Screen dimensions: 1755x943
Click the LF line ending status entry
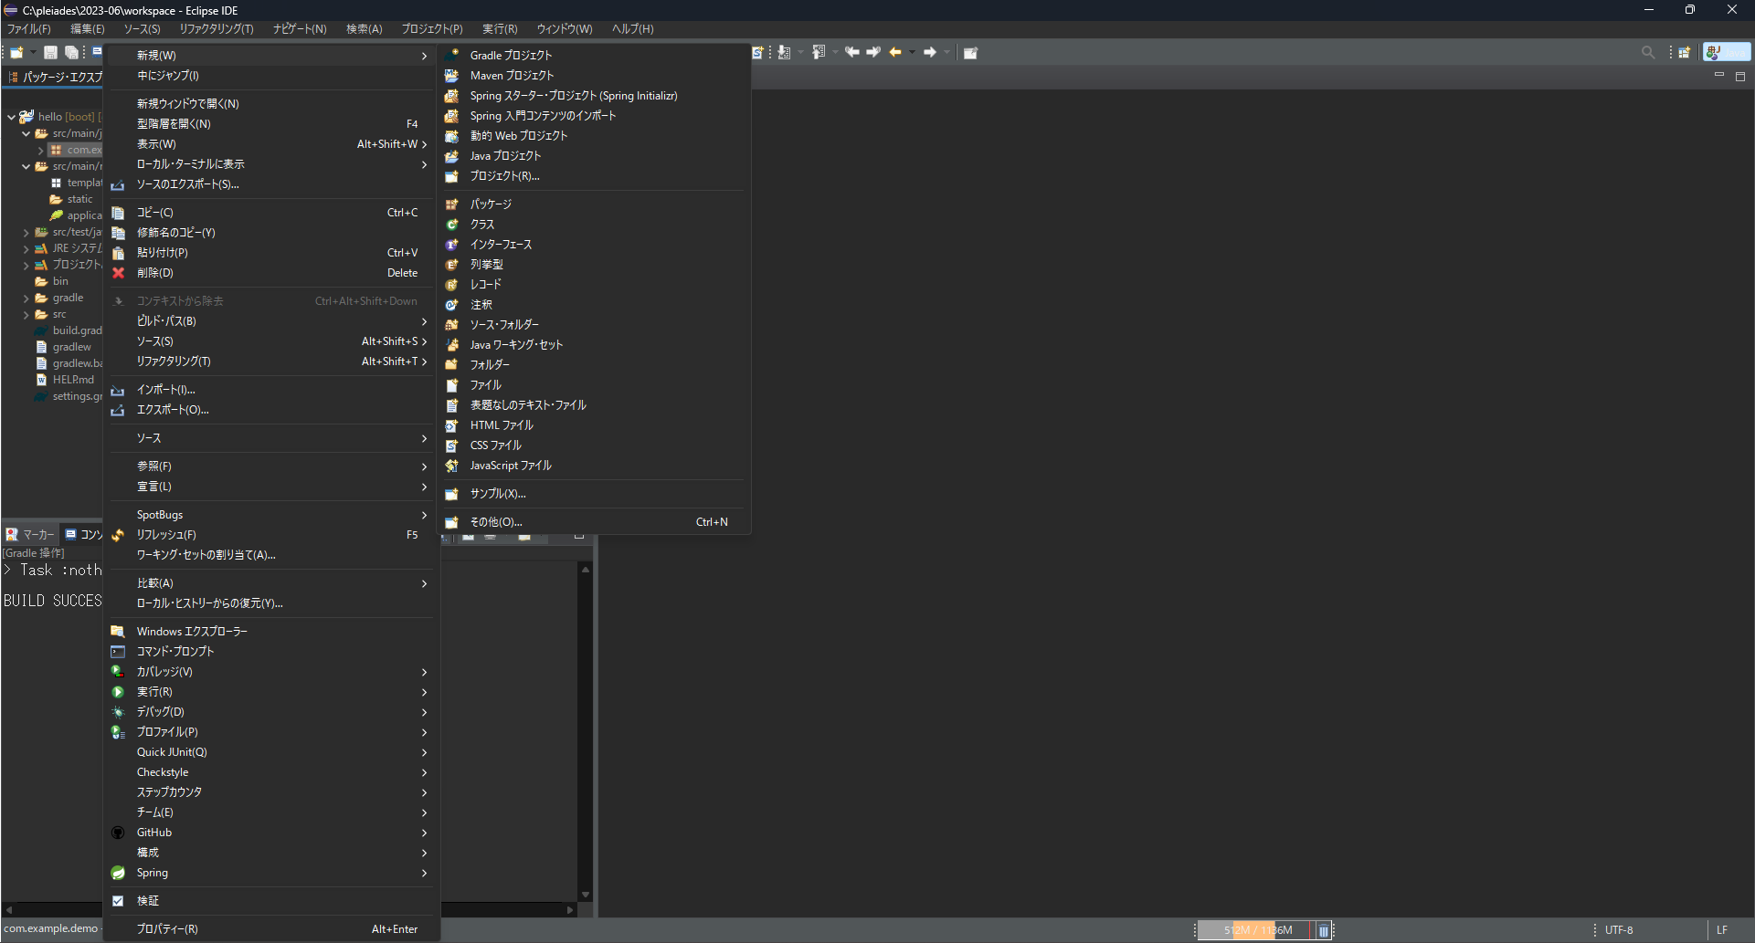pyautogui.click(x=1722, y=930)
